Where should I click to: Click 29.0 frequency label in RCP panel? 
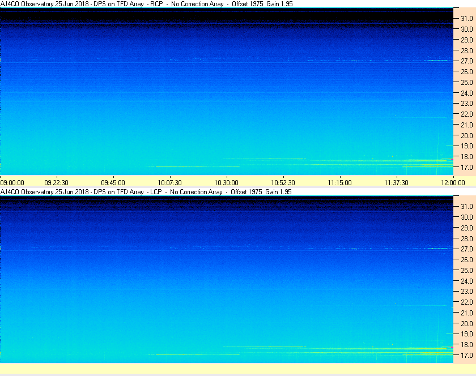coord(467,40)
